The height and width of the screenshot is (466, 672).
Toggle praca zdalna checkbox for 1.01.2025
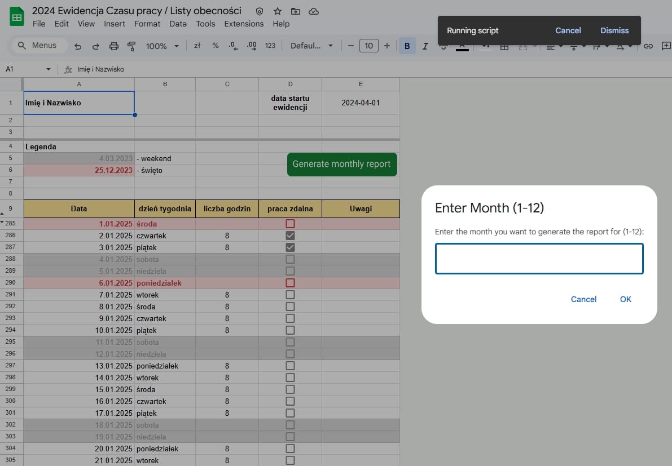[290, 224]
